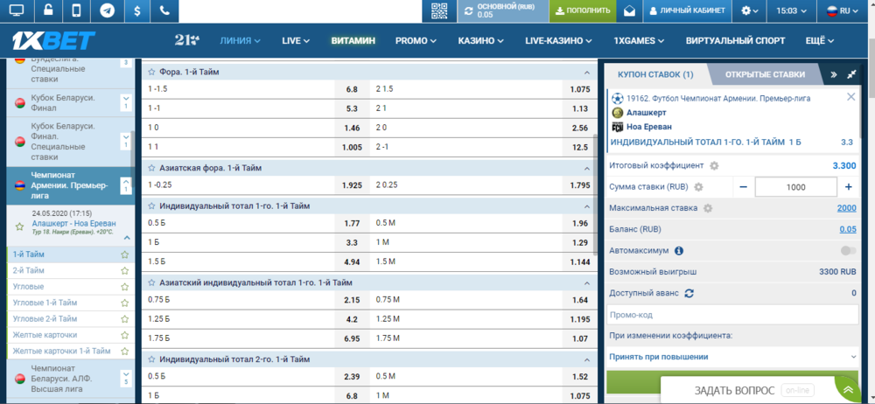Collapse the Фора 1-й Тайм section chevron
The image size is (875, 404).
(586, 73)
